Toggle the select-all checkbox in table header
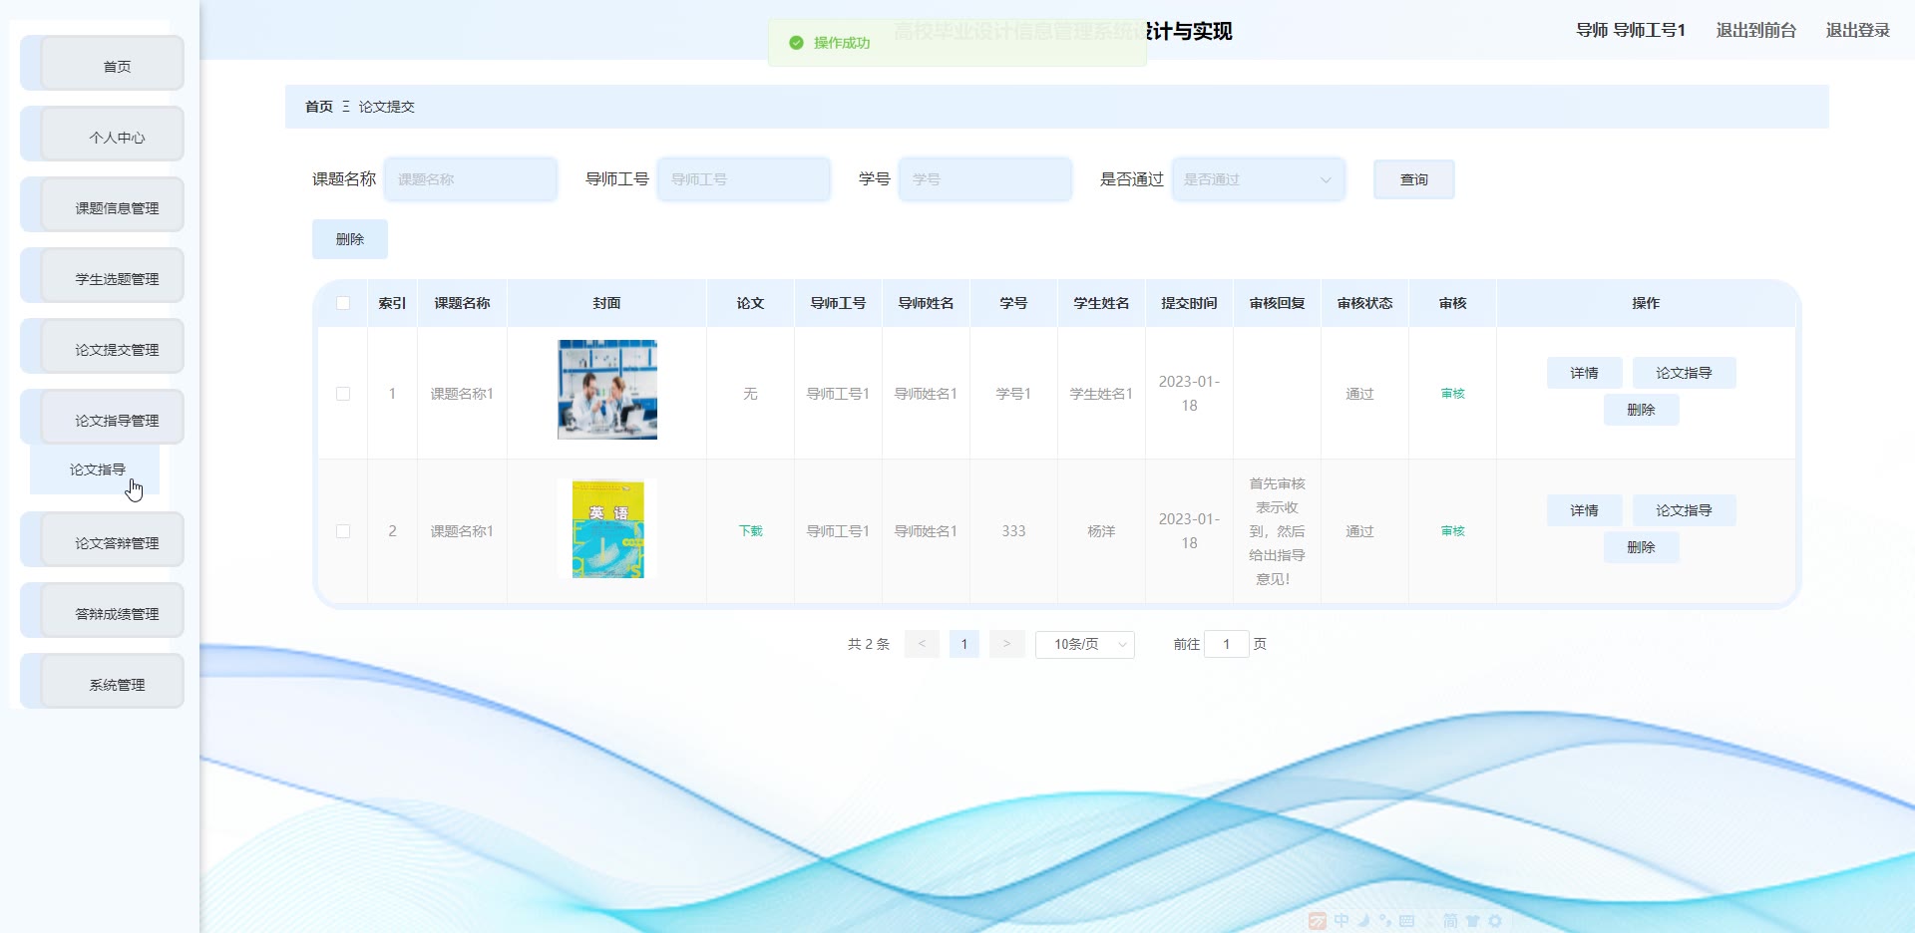This screenshot has width=1915, height=933. pyautogui.click(x=343, y=303)
